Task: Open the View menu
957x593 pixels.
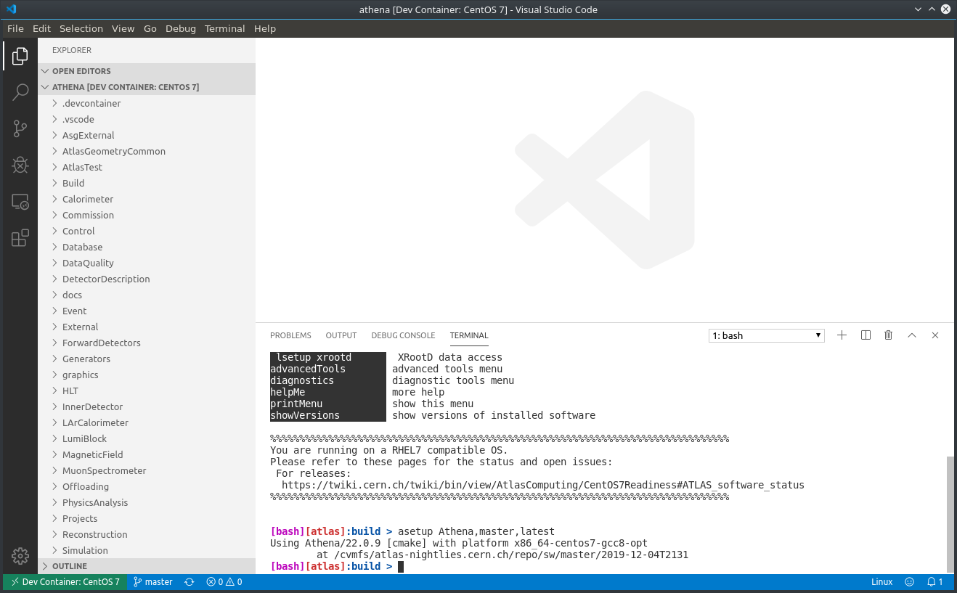Action: (123, 28)
